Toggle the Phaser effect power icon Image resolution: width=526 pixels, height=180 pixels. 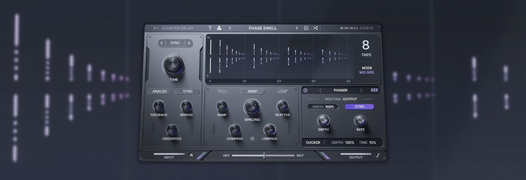(305, 90)
